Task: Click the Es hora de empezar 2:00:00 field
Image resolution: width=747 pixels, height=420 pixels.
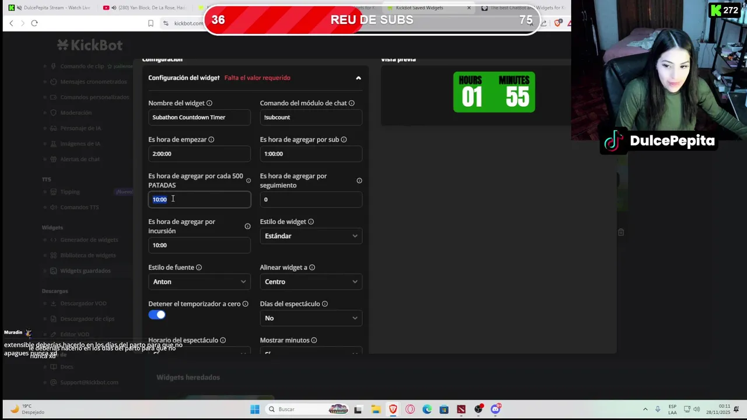Action: pyautogui.click(x=200, y=153)
